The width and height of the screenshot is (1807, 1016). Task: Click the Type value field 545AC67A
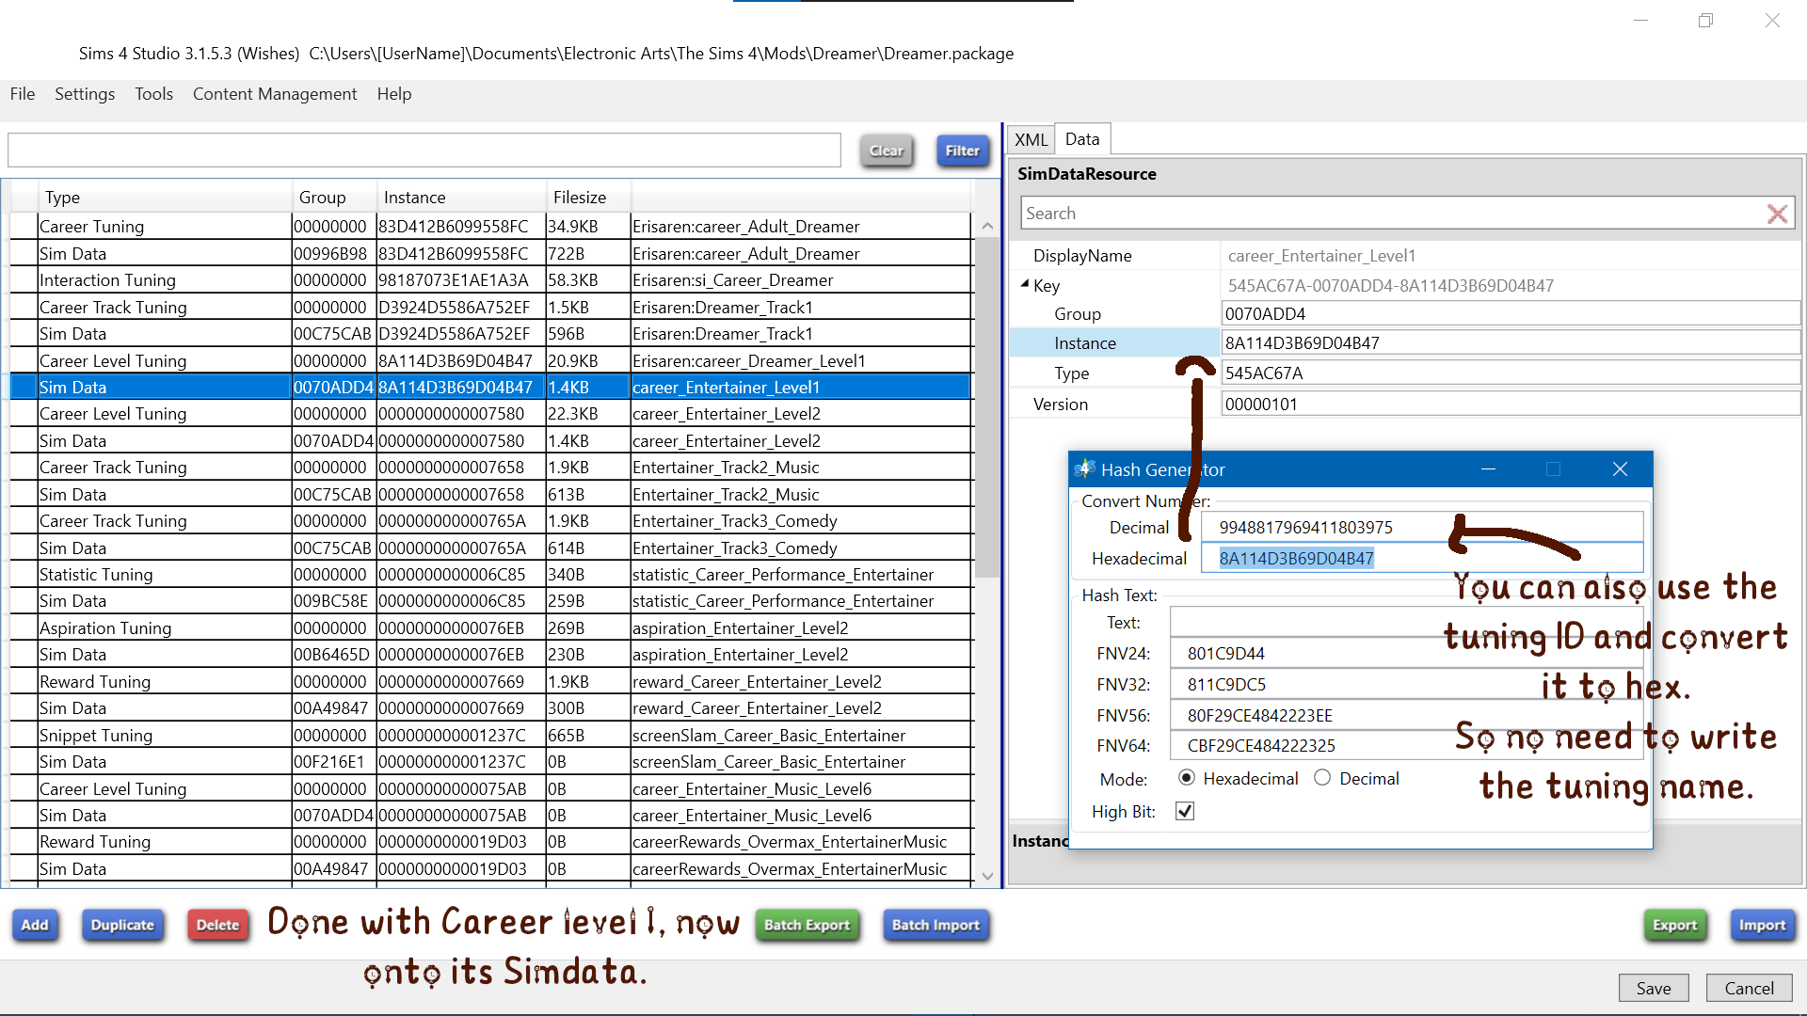(x=1511, y=373)
